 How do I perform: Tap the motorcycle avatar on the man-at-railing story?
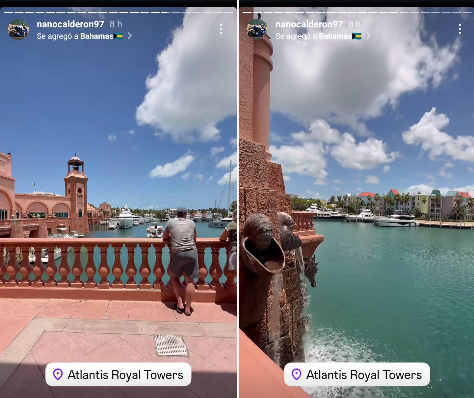point(18,30)
